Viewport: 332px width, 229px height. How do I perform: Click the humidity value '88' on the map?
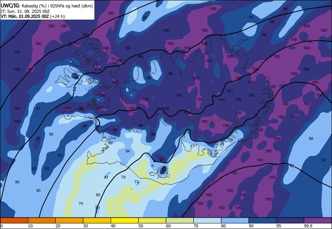pos(311,139)
